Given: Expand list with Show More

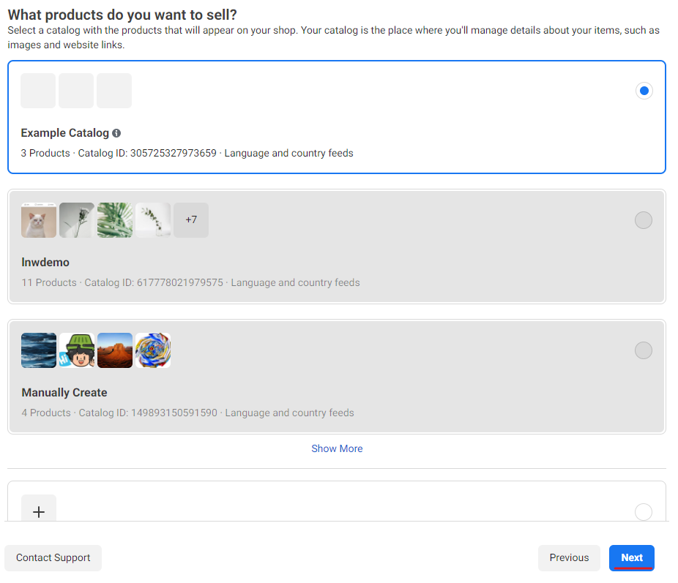Looking at the screenshot, I should coord(337,448).
